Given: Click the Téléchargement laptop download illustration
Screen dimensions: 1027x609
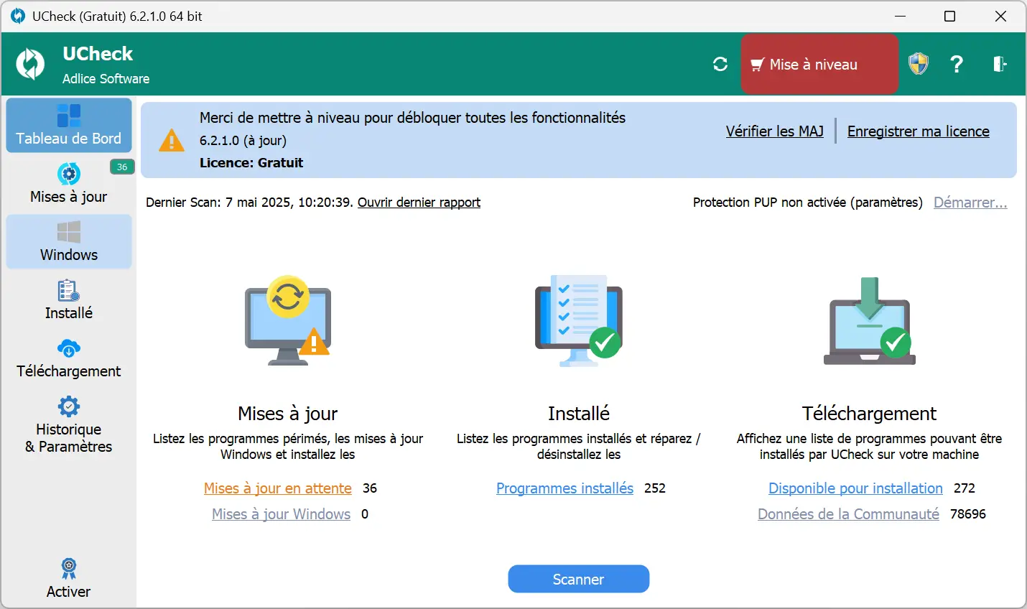Looking at the screenshot, I should [x=870, y=320].
